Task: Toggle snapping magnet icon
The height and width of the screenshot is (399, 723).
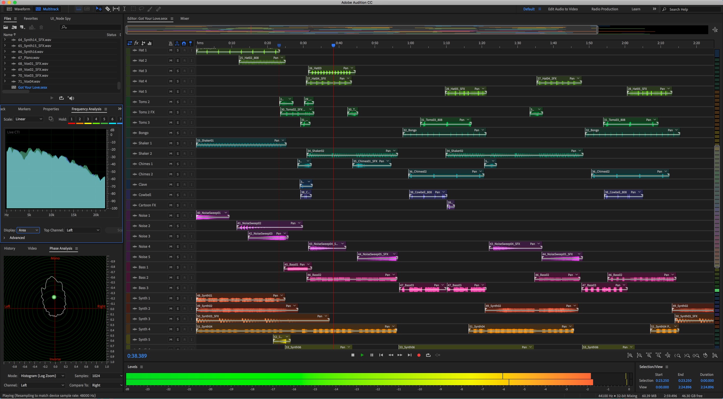Action: click(184, 43)
